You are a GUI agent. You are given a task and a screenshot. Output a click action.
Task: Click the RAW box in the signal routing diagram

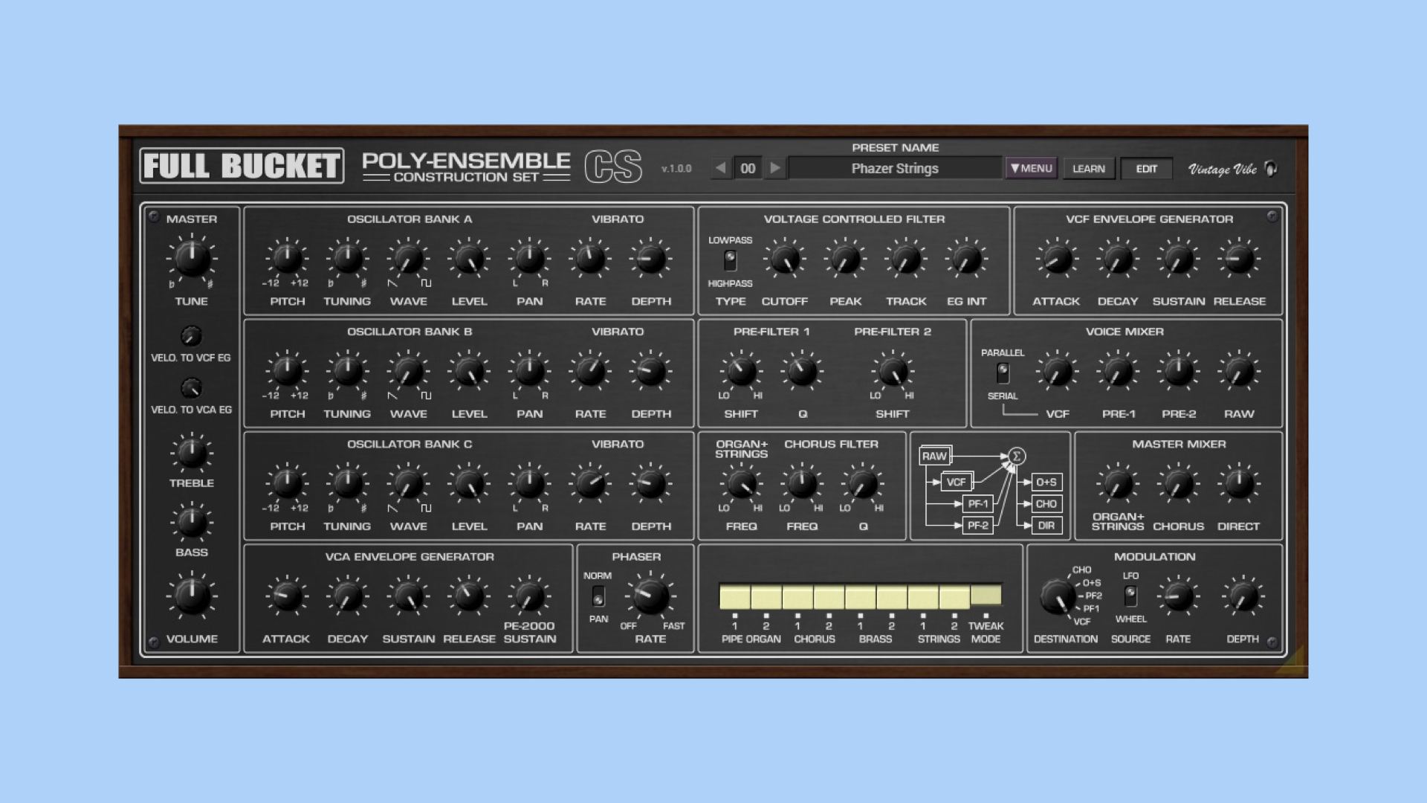pyautogui.click(x=935, y=456)
